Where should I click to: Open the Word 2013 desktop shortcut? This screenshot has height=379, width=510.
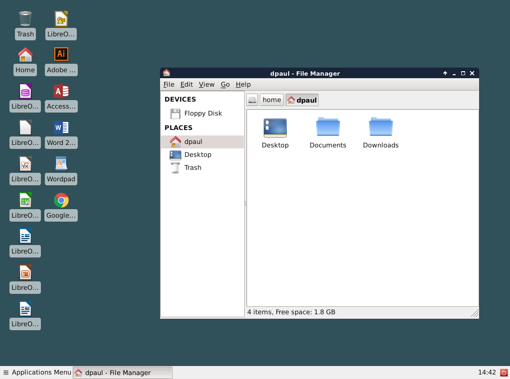pyautogui.click(x=61, y=128)
